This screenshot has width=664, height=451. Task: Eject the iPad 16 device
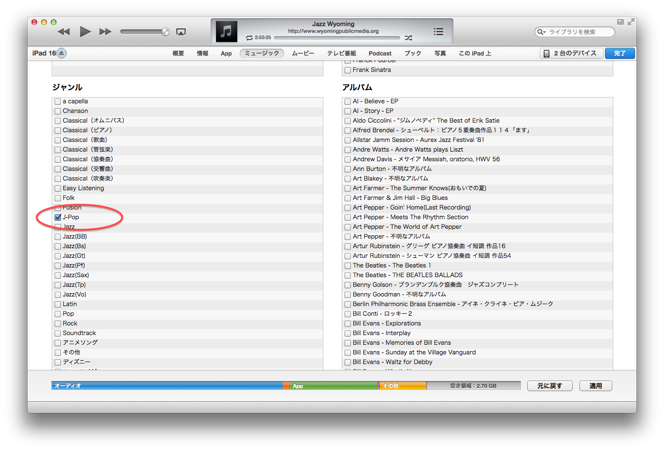(61, 53)
